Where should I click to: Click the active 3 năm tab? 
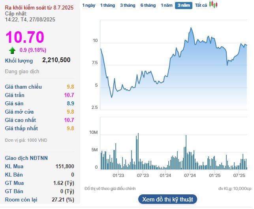pos(183,6)
